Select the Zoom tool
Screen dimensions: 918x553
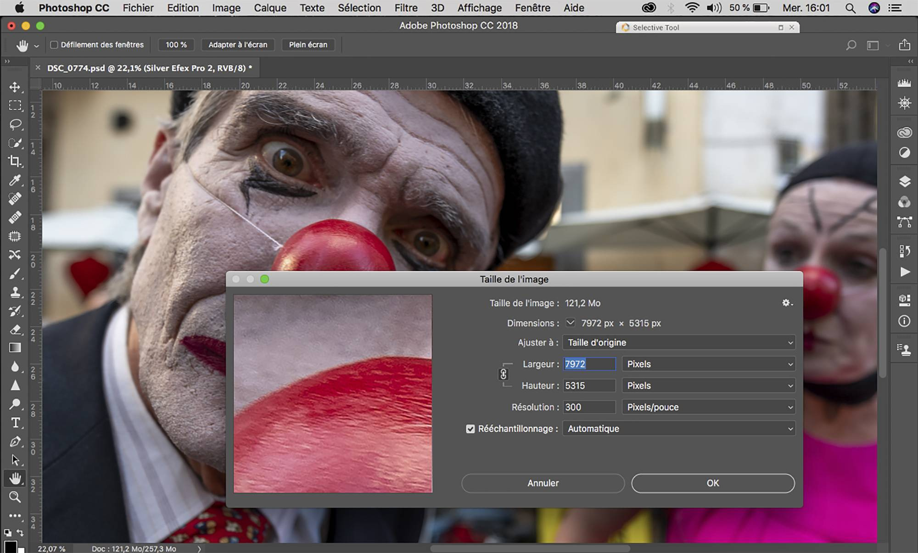[15, 497]
